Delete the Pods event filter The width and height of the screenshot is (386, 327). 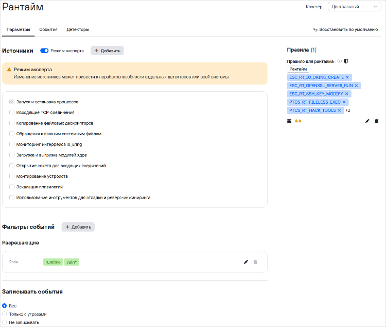255,262
